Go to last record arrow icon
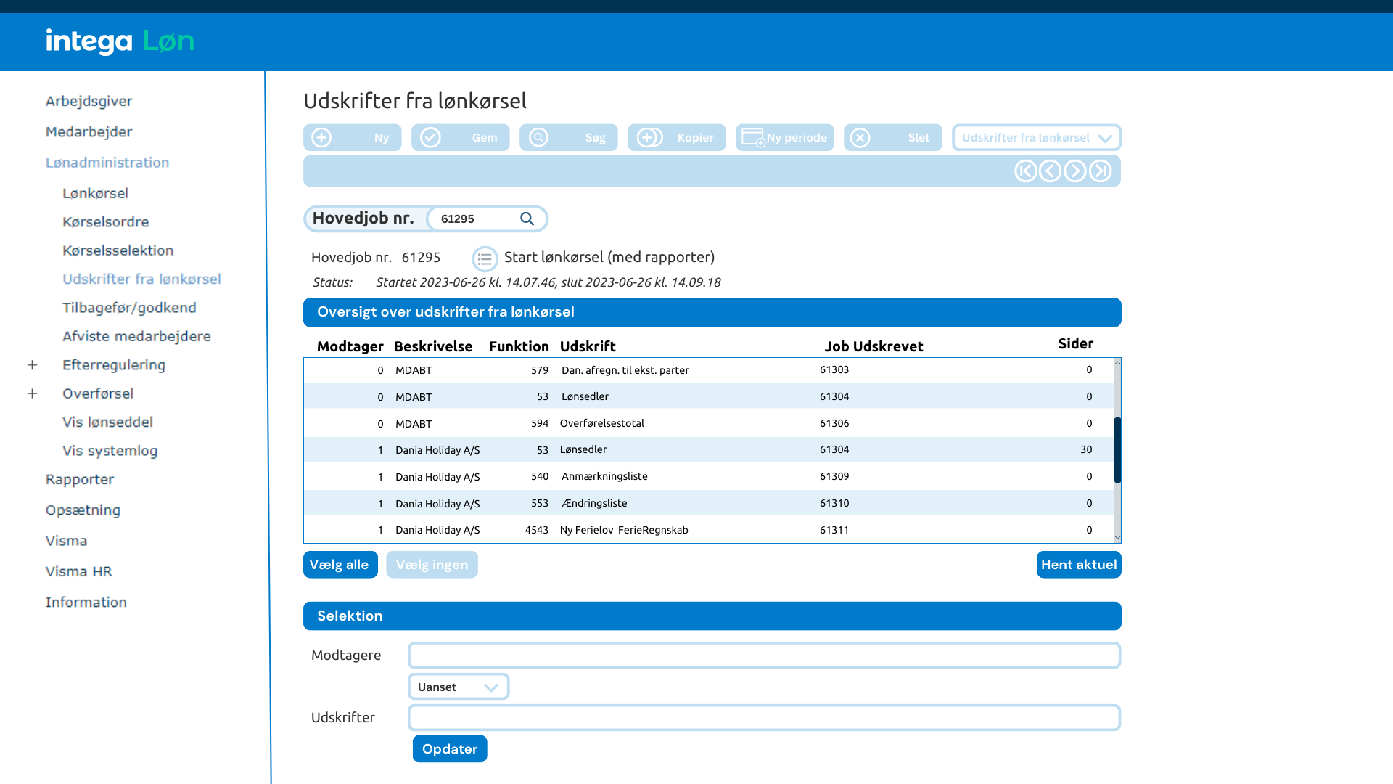Viewport: 1393px width, 784px height. (x=1100, y=171)
